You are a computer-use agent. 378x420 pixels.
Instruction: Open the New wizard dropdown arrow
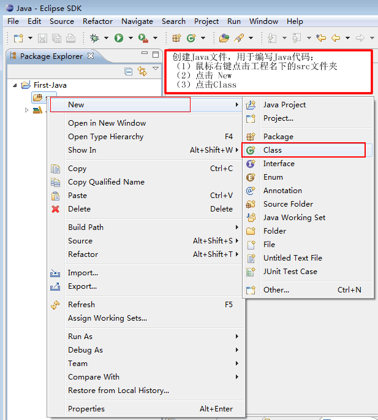[30, 38]
